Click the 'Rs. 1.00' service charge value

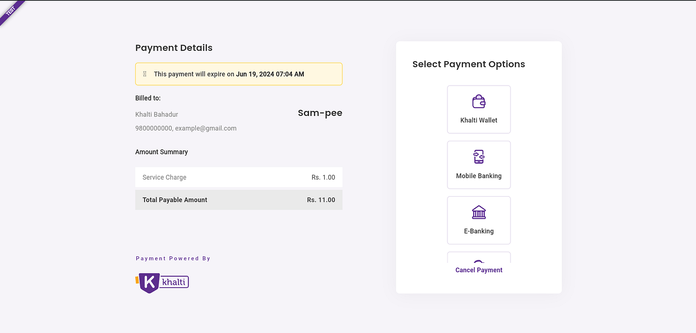(324, 177)
